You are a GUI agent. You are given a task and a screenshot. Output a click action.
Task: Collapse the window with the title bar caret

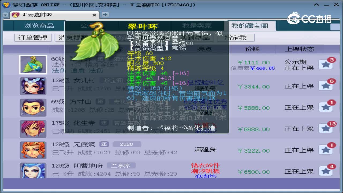click(317, 5)
